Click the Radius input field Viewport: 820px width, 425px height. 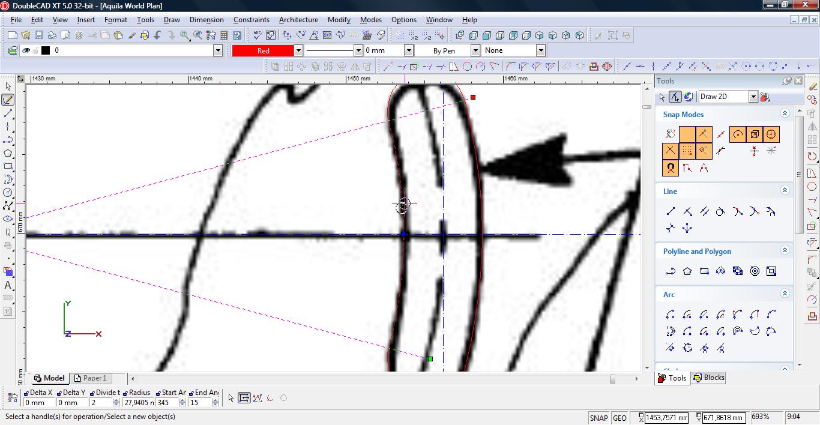click(x=139, y=403)
